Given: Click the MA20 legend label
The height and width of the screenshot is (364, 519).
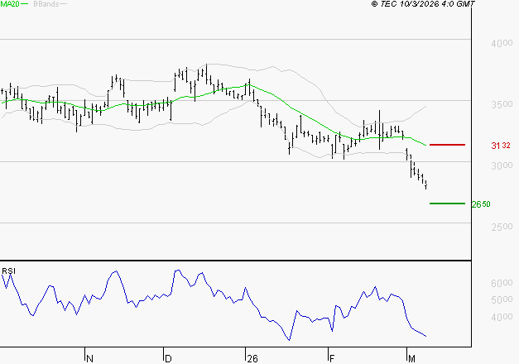Looking at the screenshot, I should click(x=9, y=5).
